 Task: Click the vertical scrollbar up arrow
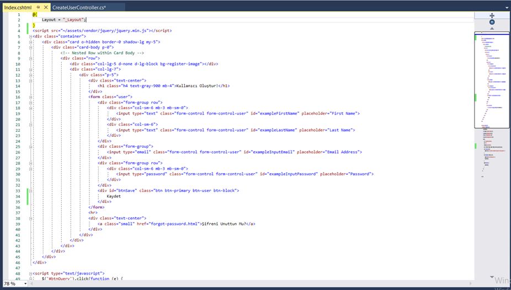[492, 29]
